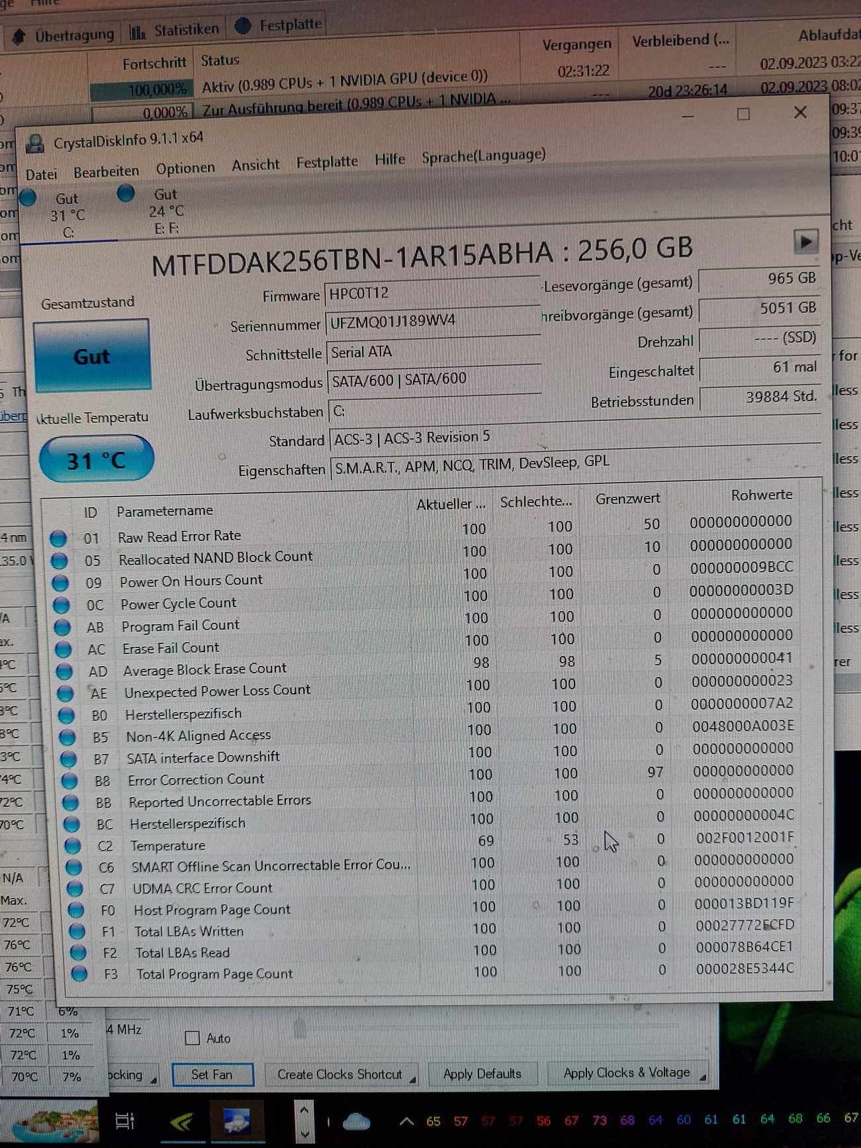Click status circle for Temperature row
Screen dimensions: 861x1148
click(72, 846)
